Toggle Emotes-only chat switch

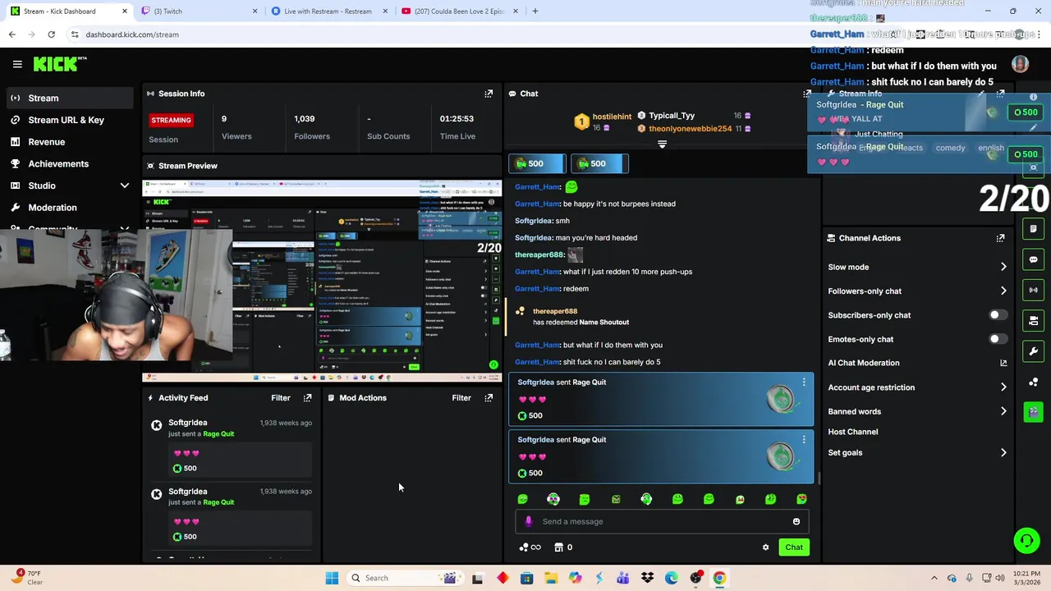point(998,339)
